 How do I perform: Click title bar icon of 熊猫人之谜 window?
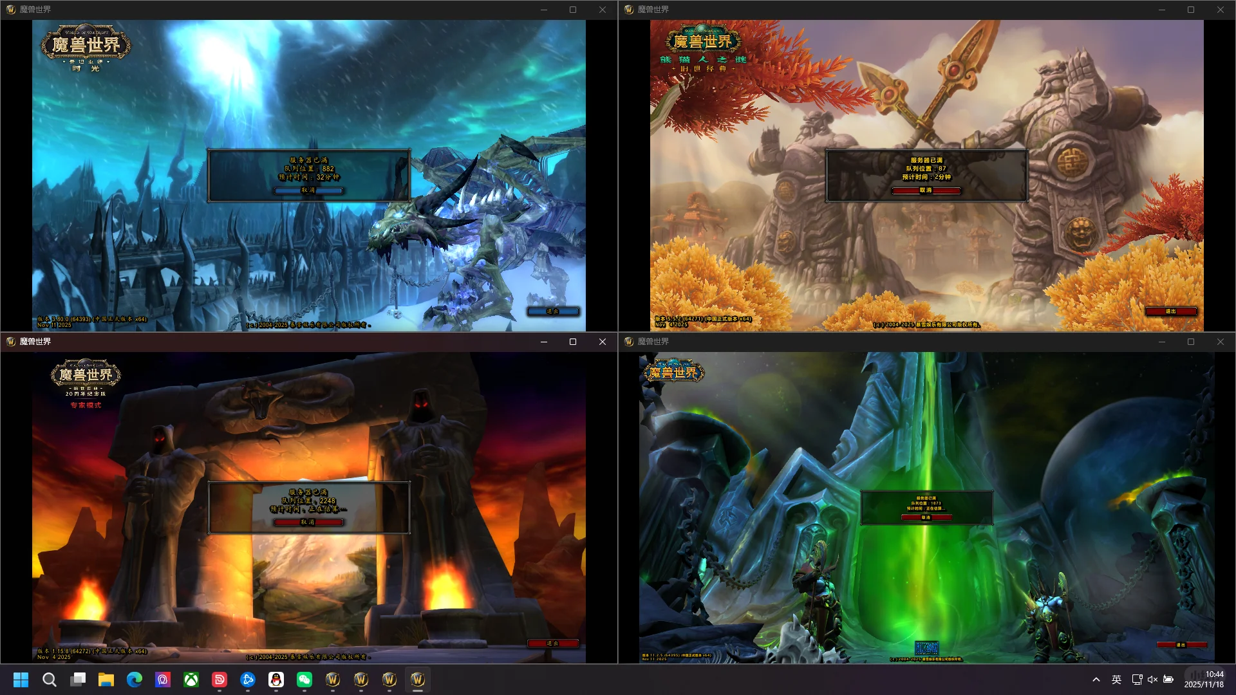pos(629,10)
